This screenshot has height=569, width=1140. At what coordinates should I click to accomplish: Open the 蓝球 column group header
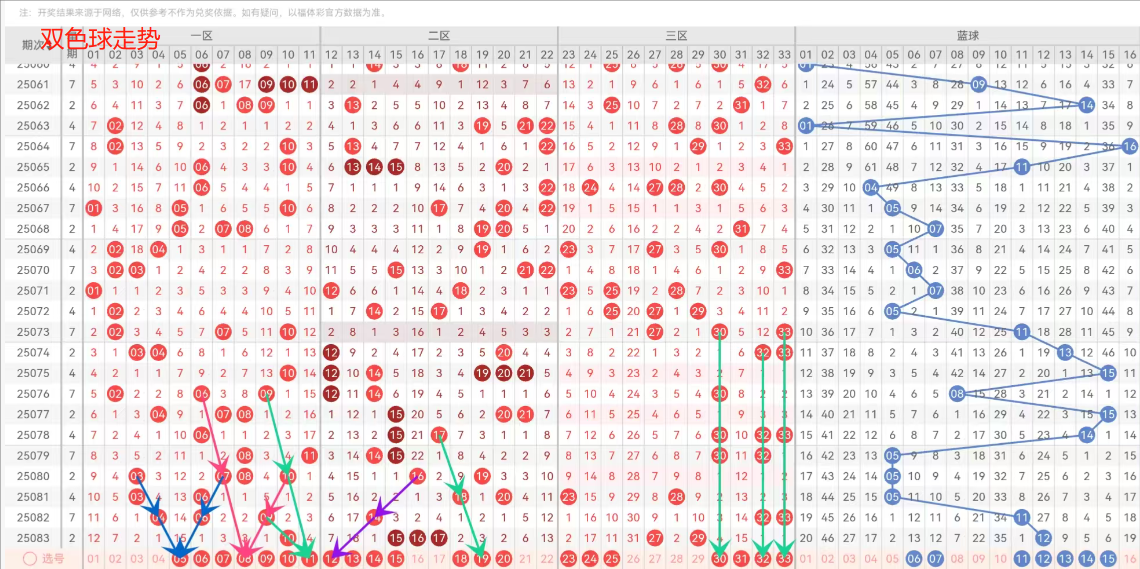(967, 35)
